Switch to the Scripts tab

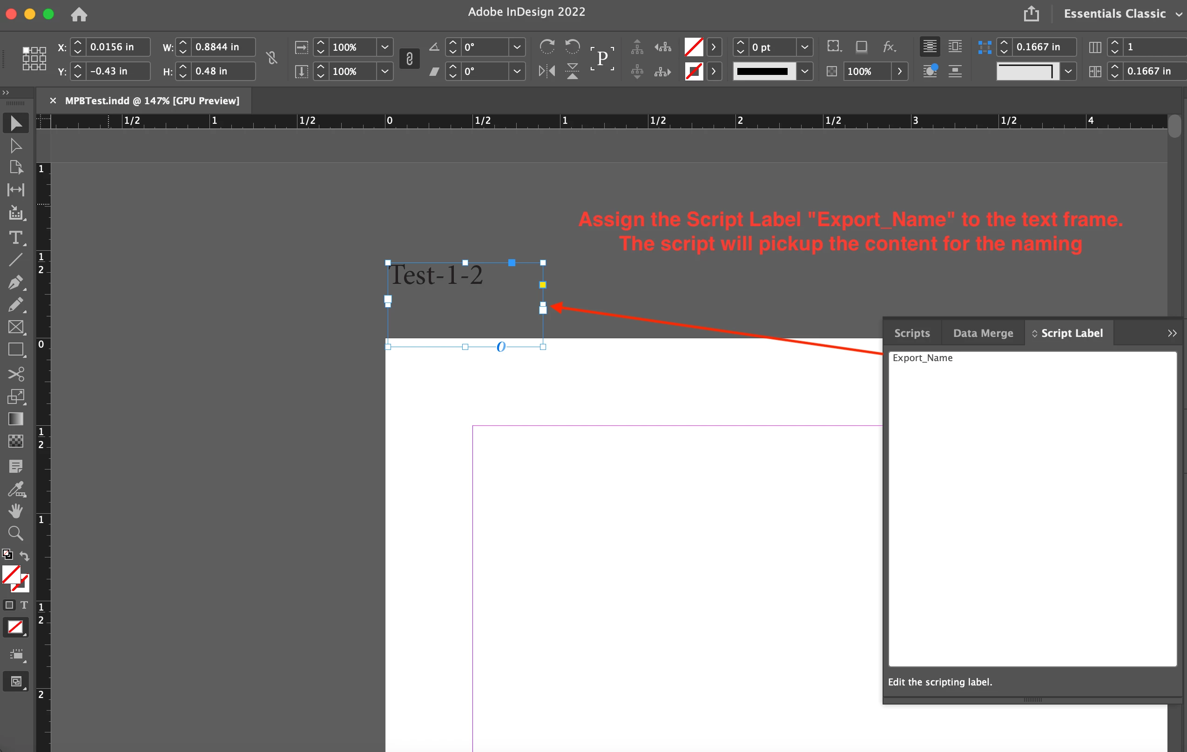click(x=911, y=333)
